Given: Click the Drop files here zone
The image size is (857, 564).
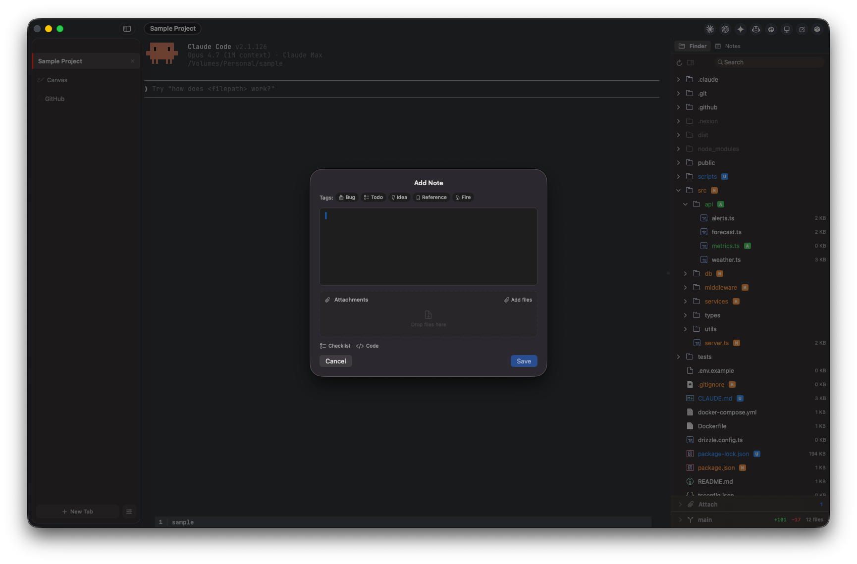Looking at the screenshot, I should pos(428,319).
